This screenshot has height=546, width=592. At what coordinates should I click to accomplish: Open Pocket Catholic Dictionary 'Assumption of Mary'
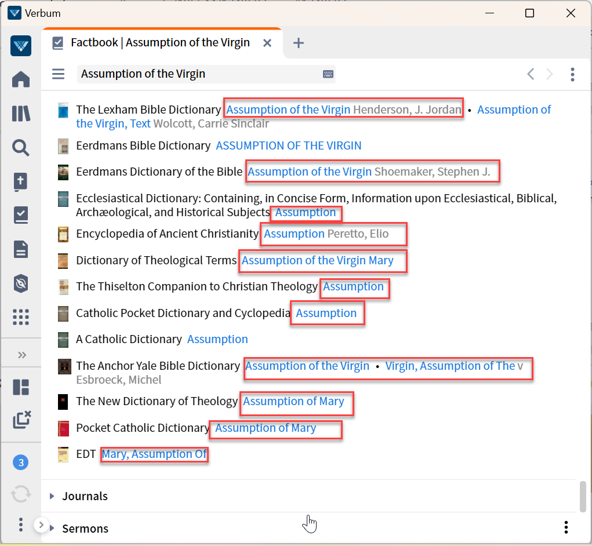tap(266, 428)
